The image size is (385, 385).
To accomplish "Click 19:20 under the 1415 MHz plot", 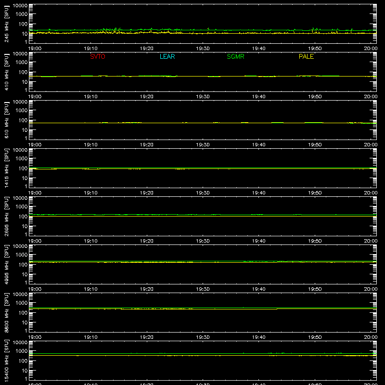I will click(147, 193).
